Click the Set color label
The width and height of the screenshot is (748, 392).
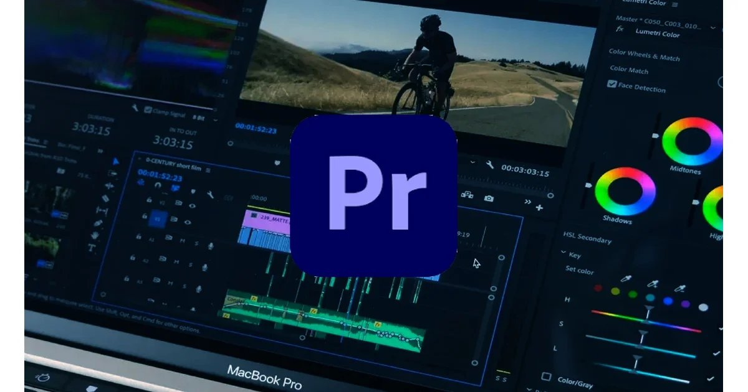tap(580, 270)
